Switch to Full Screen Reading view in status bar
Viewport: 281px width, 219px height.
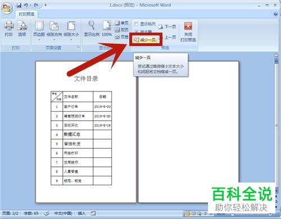coord(194,213)
